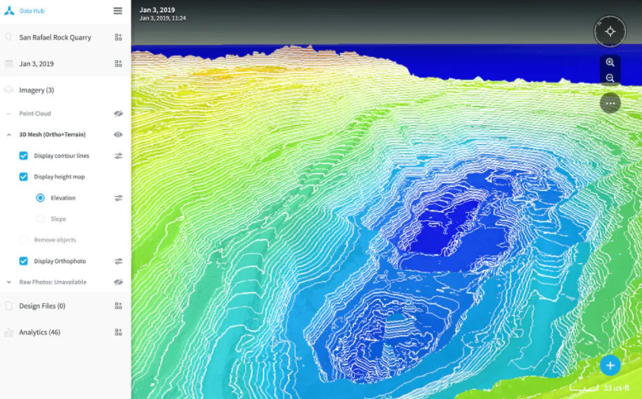Open Elevation settings sliders icon
Viewport: 642px width, 399px height.
(119, 198)
